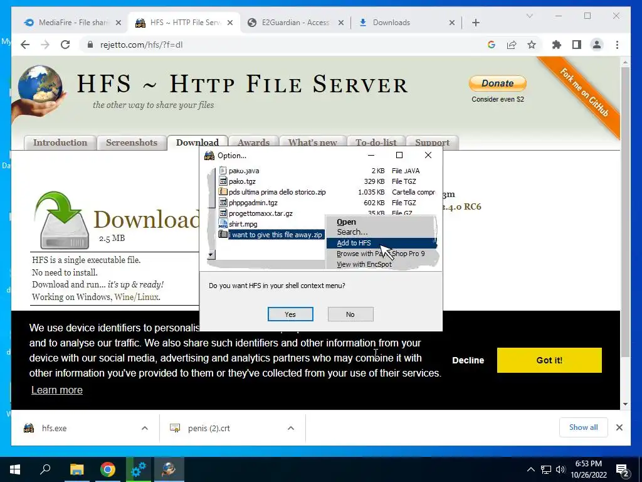Open the Fork me on GitHub ribbon

click(584, 93)
